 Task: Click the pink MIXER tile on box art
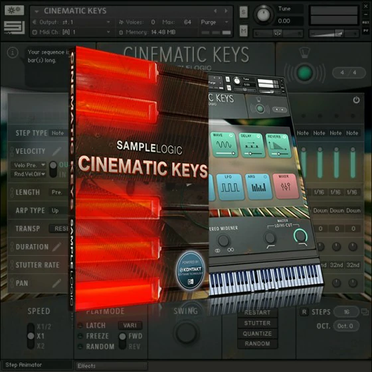(285, 186)
